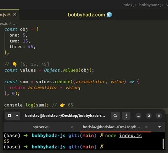The image size is (168, 153).
Task: Click breadcrumb ex.js file name
Action: [4, 24]
